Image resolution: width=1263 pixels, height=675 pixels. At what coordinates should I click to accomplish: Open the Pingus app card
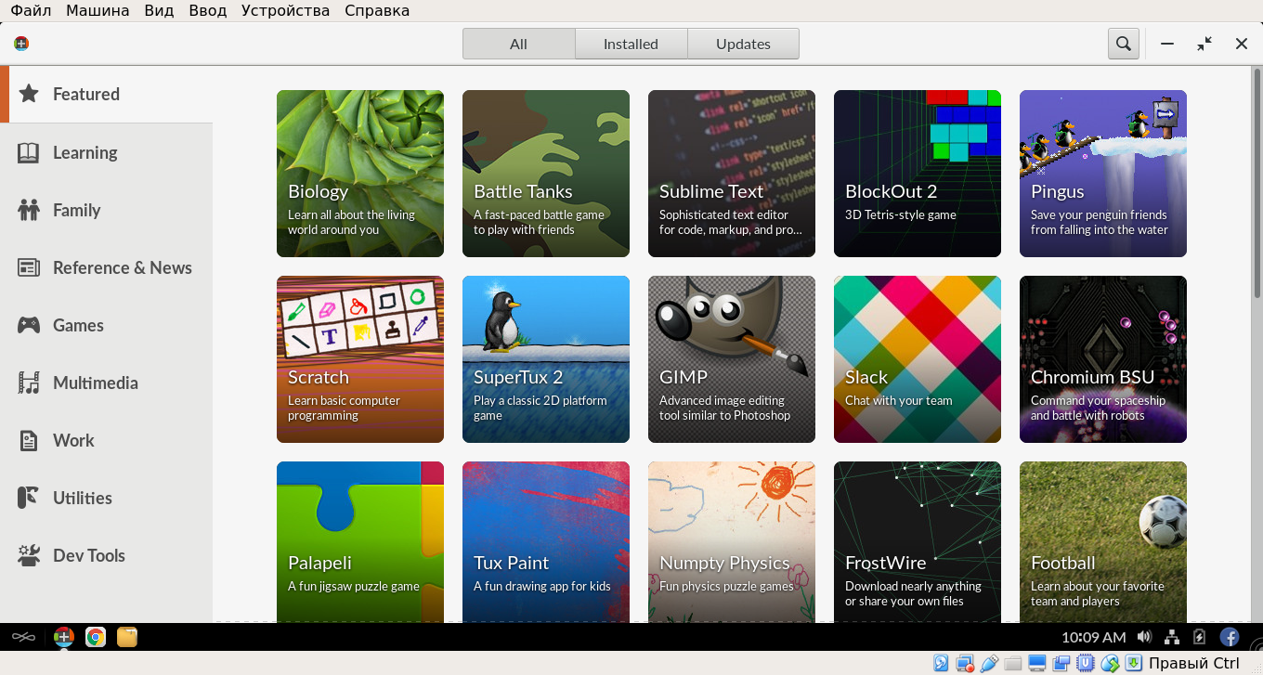click(x=1103, y=174)
